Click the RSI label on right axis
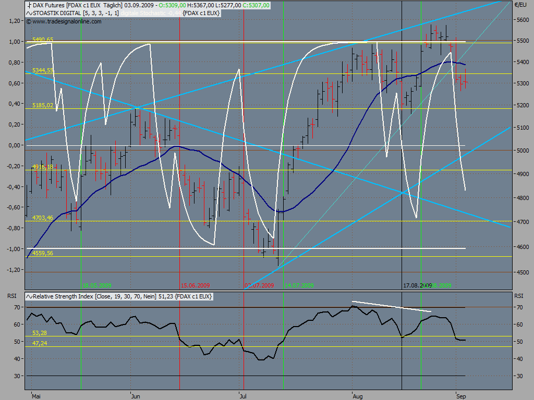Viewport: 534px width, 400px height. (519, 296)
